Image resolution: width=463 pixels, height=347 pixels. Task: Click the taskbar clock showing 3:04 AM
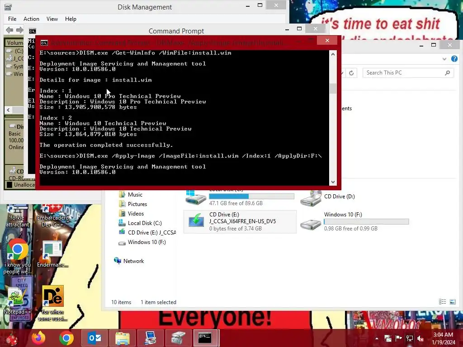444,338
